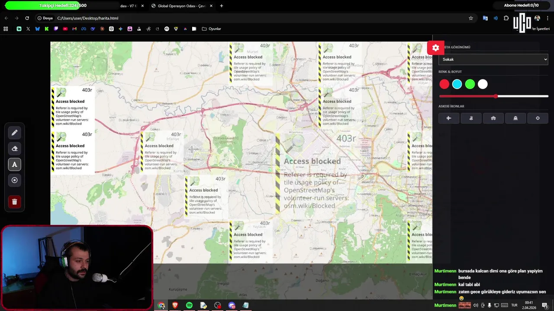This screenshot has width=554, height=311.
Task: Open the Bluesky butterfly bookmark
Action: 37,29
